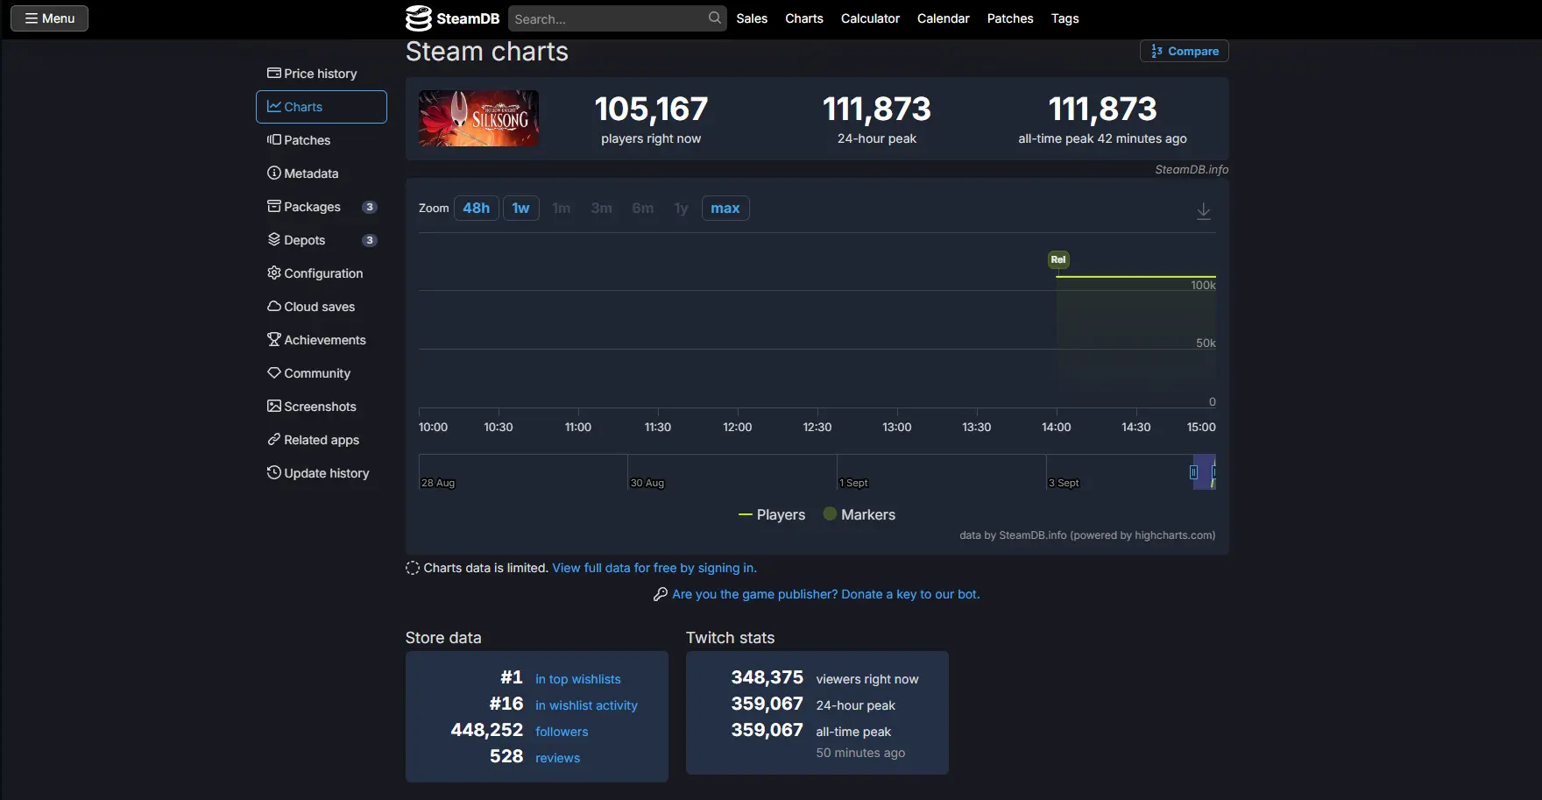
Task: Open the Packages sidebar tab
Action: (321, 207)
